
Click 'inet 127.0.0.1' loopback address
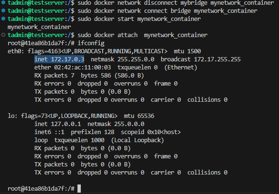pyautogui.click(x=58, y=124)
